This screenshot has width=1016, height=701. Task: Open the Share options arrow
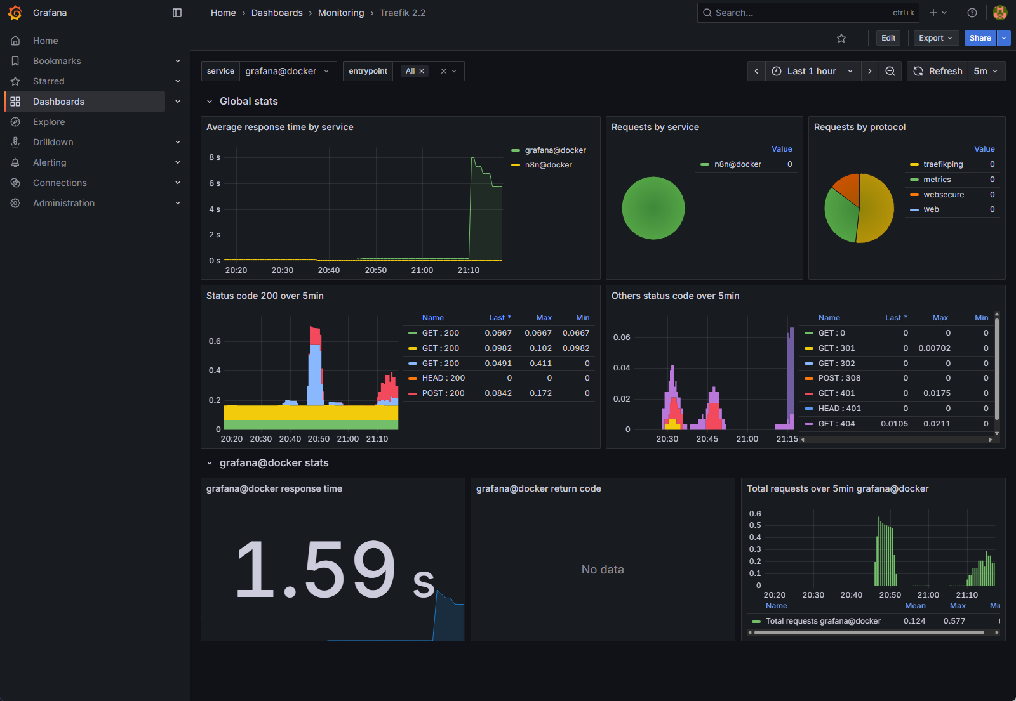(1004, 38)
